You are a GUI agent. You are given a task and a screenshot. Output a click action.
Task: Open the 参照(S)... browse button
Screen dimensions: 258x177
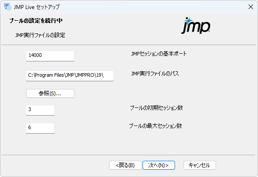coord(50,93)
